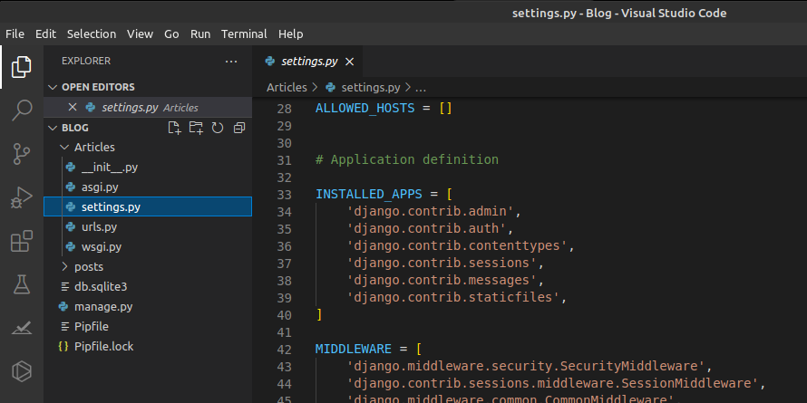Image resolution: width=807 pixels, height=403 pixels.
Task: Click New File icon in BLOG header
Action: coord(175,128)
